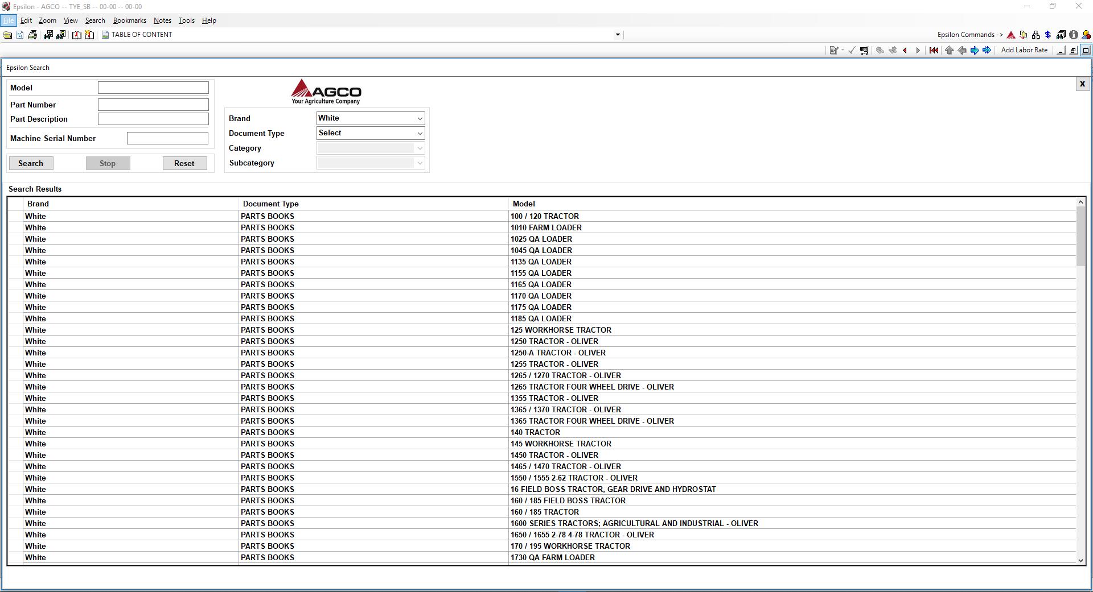Viewport: 1093px width, 592px height.
Task: Click the search results vertical scrollbar thumb
Action: (1080, 236)
